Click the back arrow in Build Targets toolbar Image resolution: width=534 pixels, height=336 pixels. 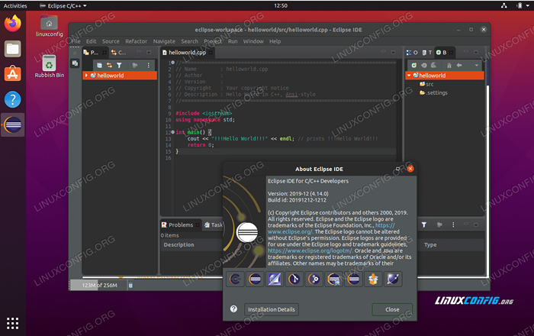click(459, 65)
